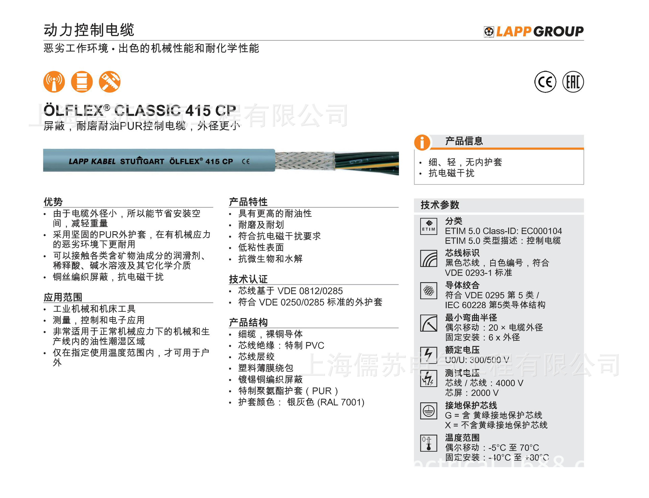Click the CE certification mark

[x=545, y=82]
